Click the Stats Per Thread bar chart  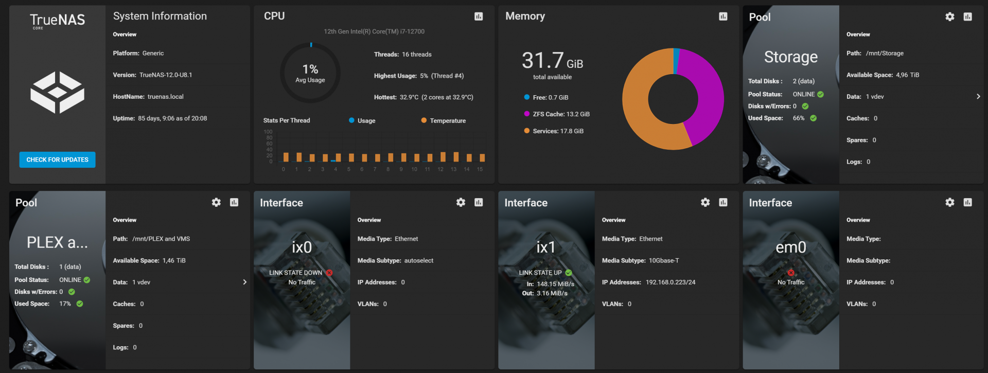[374, 150]
